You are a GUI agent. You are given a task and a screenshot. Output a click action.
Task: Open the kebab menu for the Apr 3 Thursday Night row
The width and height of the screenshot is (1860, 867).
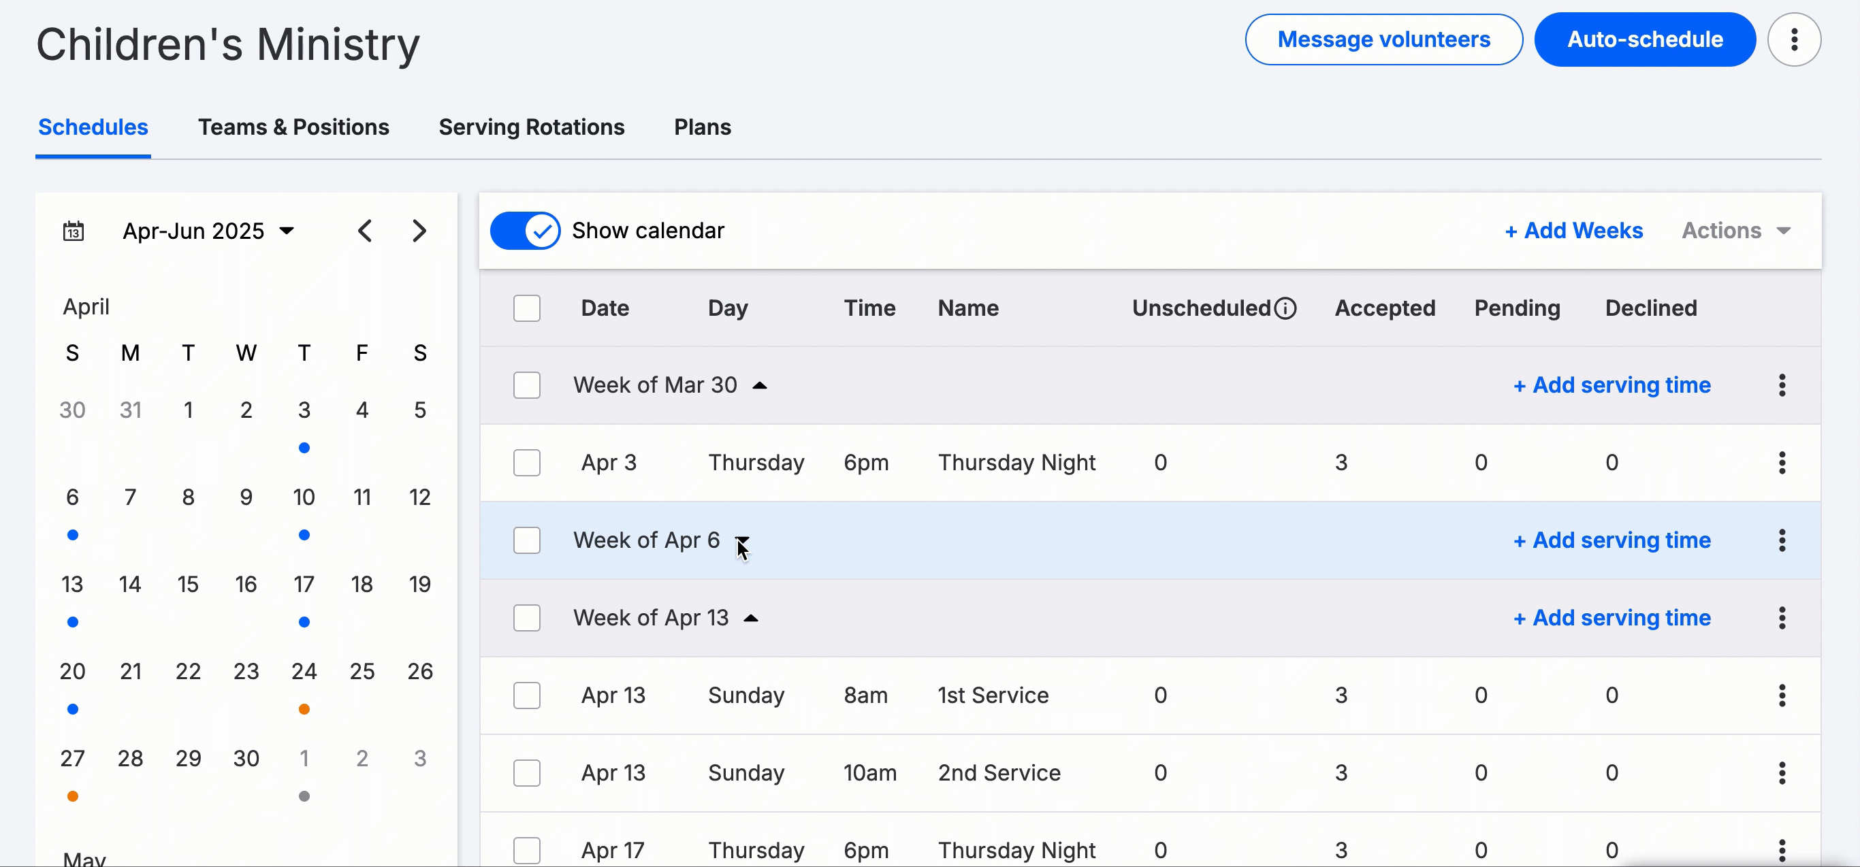(x=1782, y=462)
